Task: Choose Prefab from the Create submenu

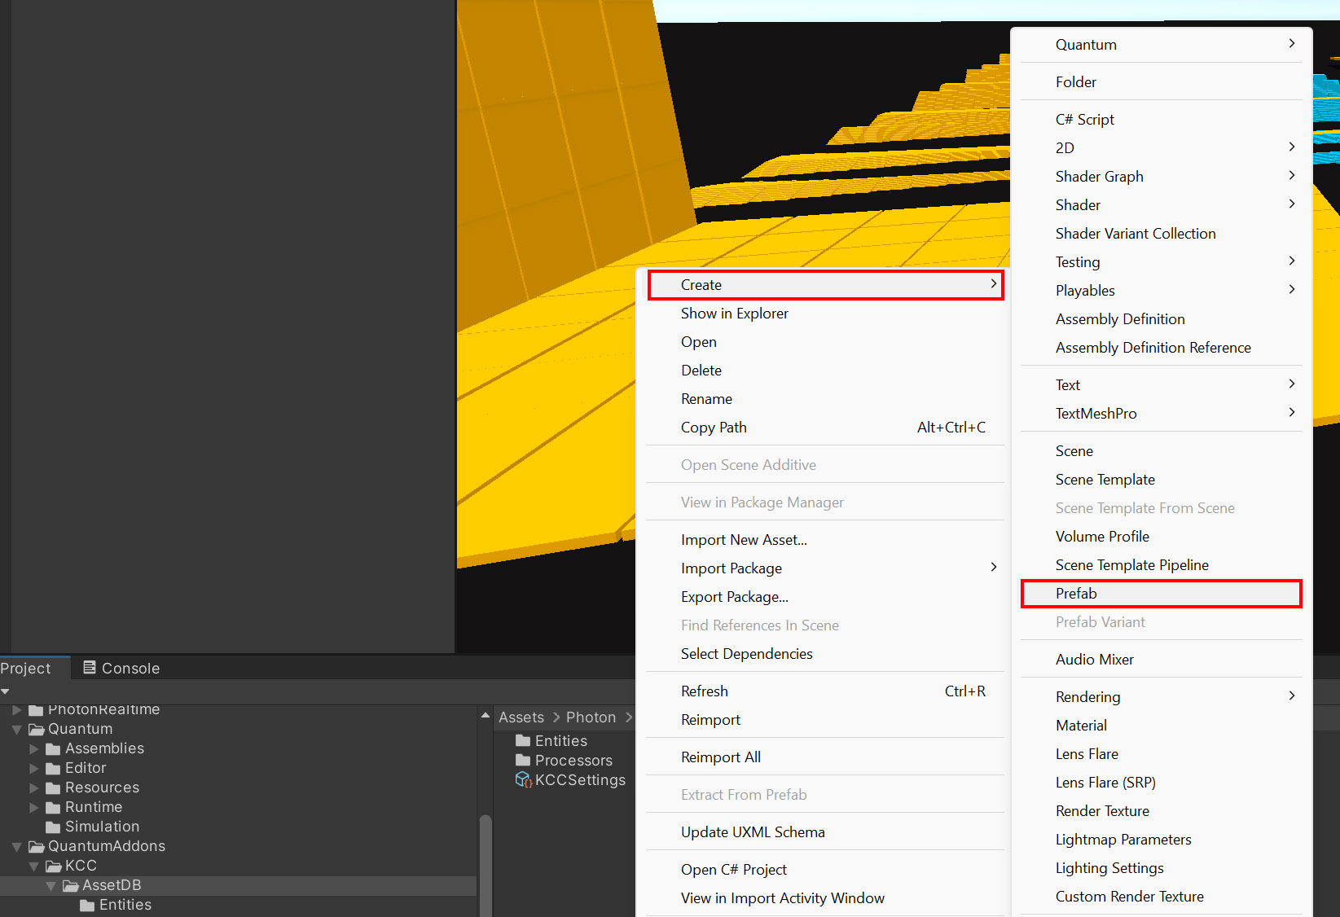Action: point(1161,594)
